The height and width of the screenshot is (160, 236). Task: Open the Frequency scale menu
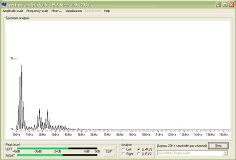pyautogui.click(x=37, y=11)
